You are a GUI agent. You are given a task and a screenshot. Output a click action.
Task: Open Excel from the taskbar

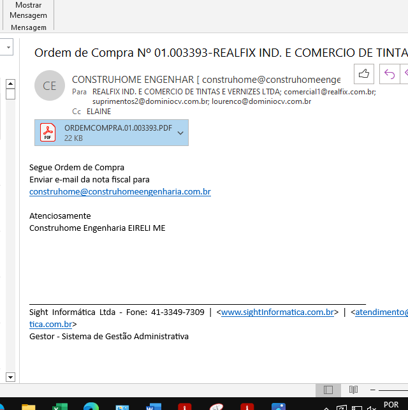click(60, 406)
